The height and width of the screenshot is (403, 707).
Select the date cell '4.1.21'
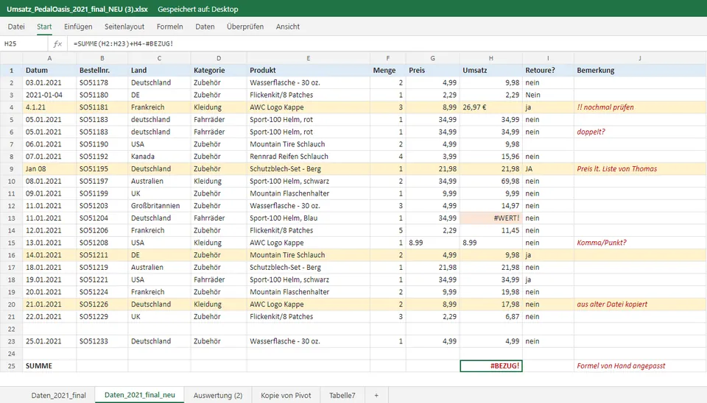click(49, 107)
